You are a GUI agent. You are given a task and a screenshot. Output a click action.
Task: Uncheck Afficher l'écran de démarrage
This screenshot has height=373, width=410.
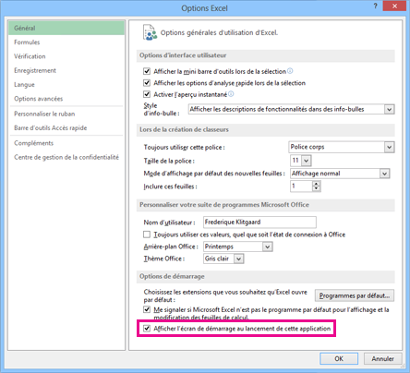tap(147, 329)
